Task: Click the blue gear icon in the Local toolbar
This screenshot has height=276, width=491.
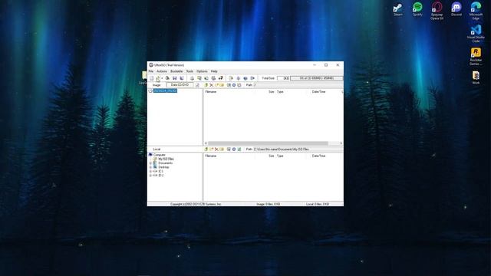Action: pyautogui.click(x=234, y=149)
